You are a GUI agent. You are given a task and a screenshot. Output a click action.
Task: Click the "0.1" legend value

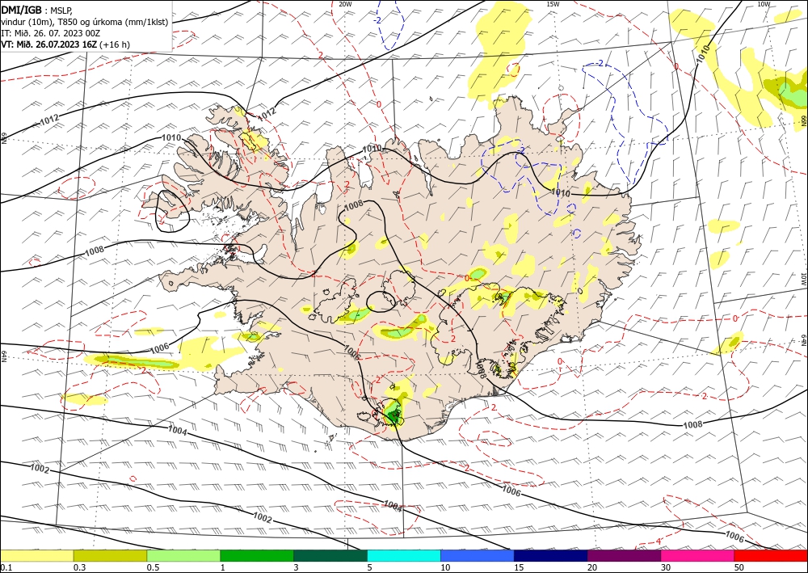pos(5,567)
